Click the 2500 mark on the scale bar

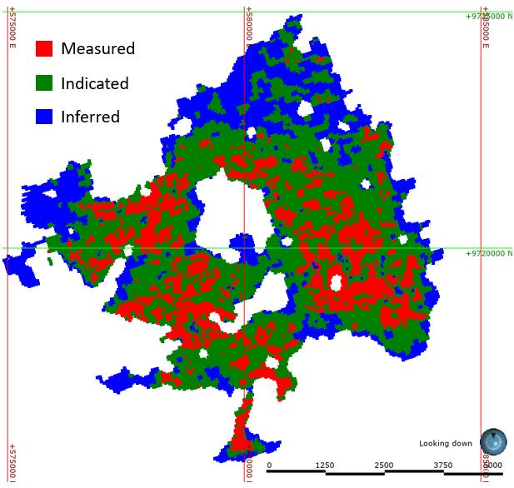point(384,465)
